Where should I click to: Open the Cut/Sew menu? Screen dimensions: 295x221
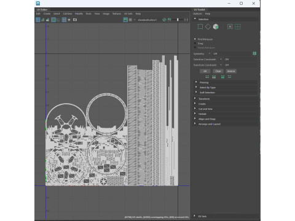(x=68, y=14)
